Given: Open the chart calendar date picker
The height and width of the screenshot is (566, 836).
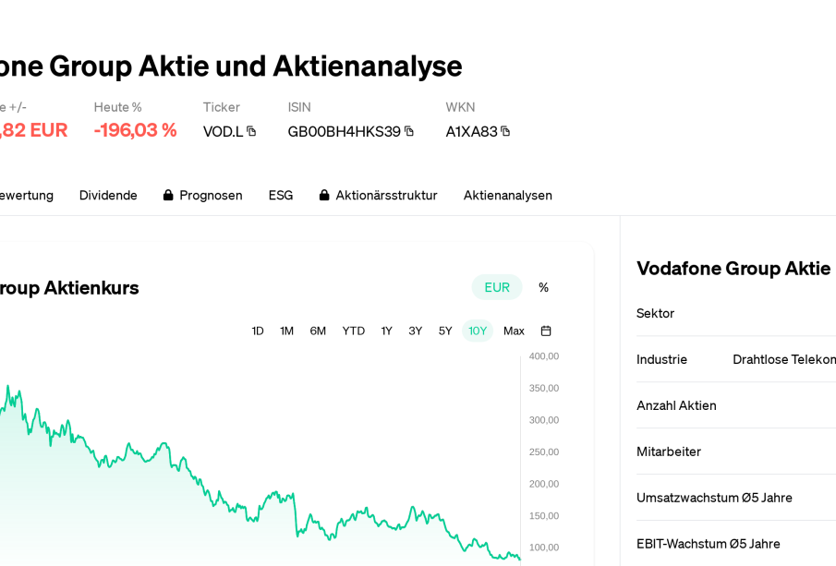Looking at the screenshot, I should tap(546, 331).
